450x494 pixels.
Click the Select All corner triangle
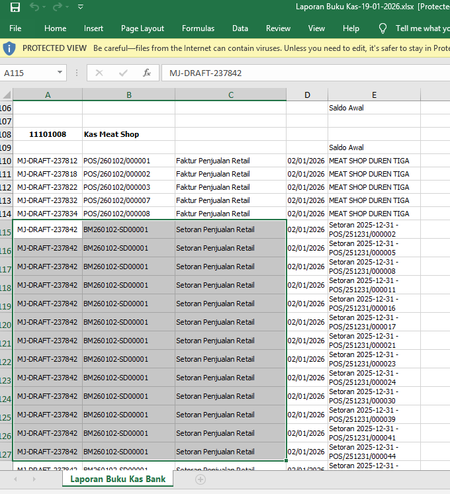6,95
